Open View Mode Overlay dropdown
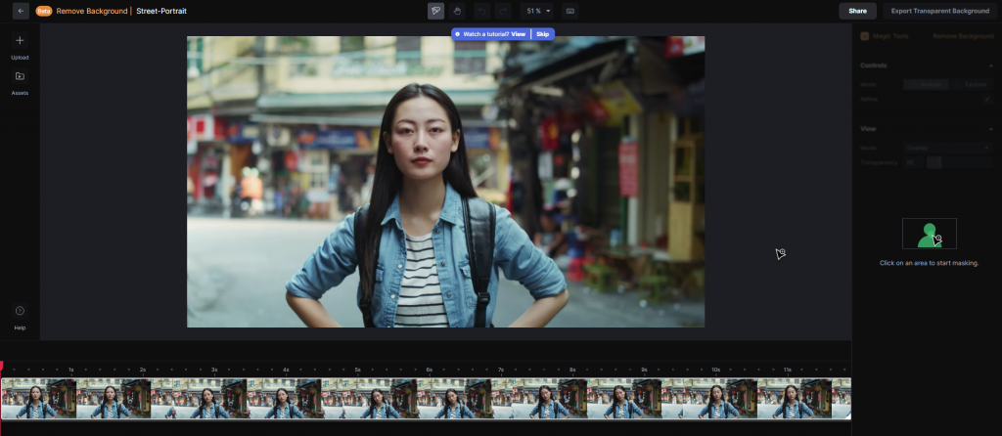 (x=947, y=148)
